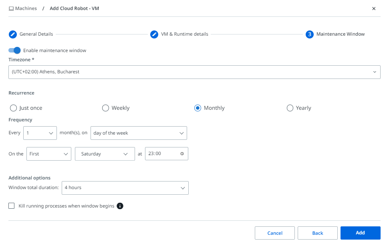387x246 pixels.
Task: Click the Cancel button
Action: (x=275, y=233)
